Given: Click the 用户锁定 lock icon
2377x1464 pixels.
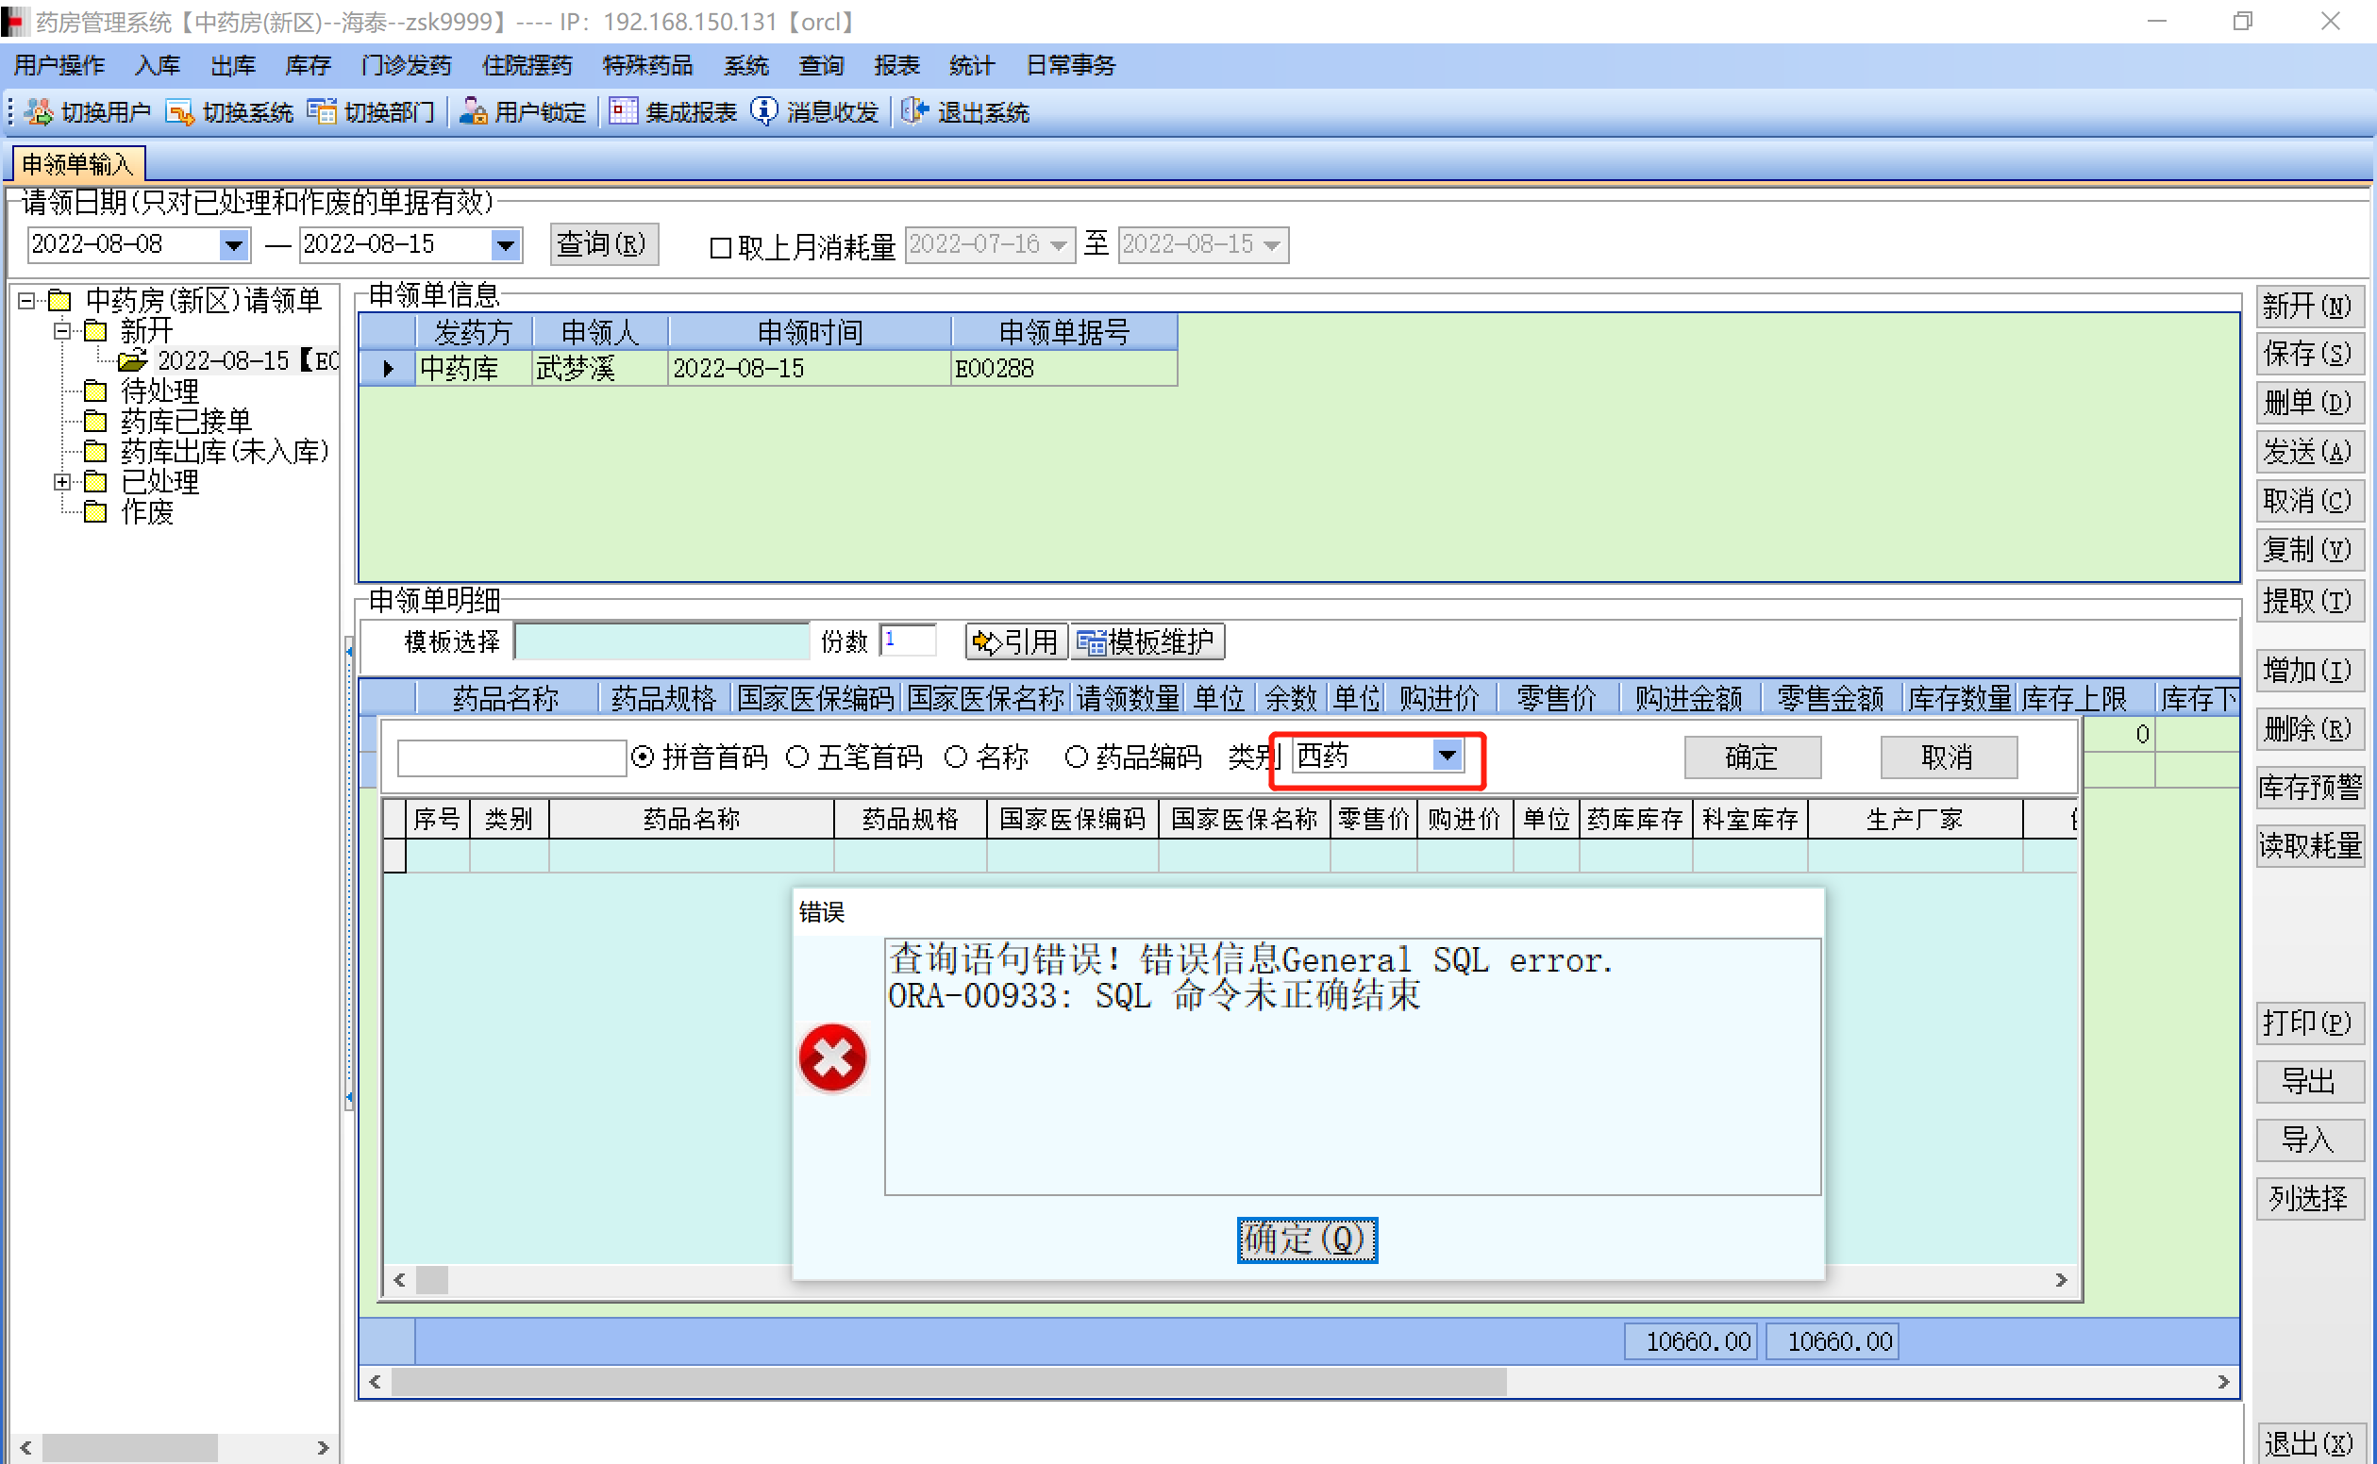Looking at the screenshot, I should click(x=473, y=112).
